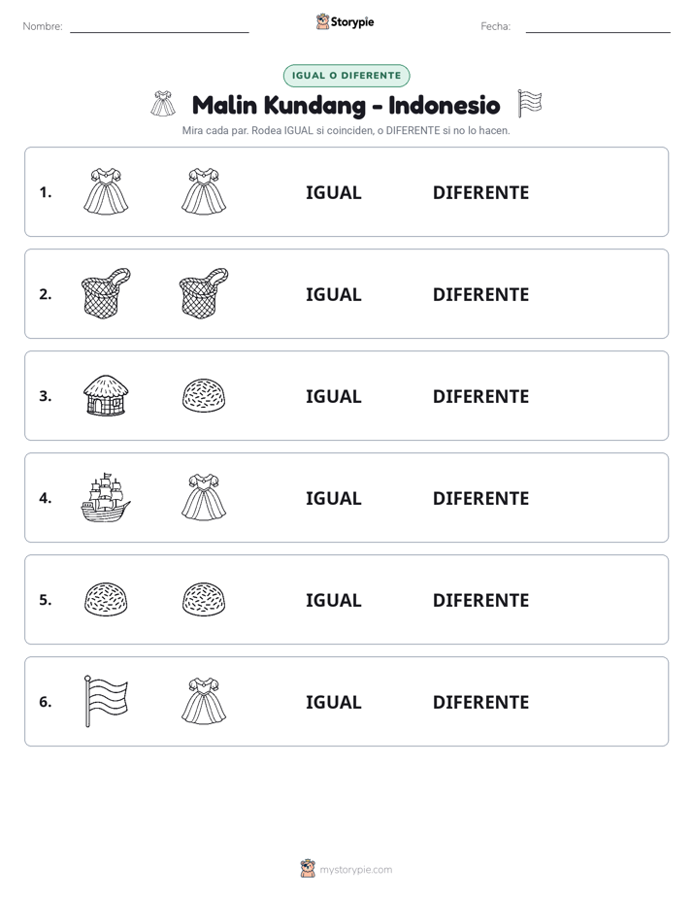Click the thatched hut icon in row 3
The height and width of the screenshot is (897, 693).
point(106,395)
